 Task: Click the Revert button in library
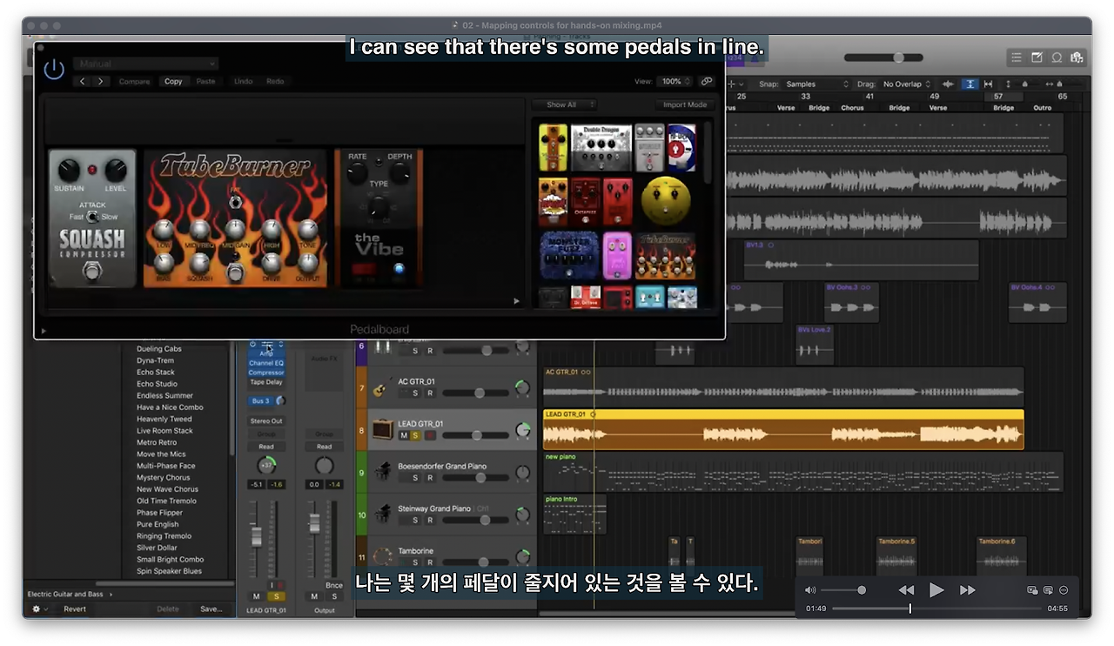tap(75, 609)
